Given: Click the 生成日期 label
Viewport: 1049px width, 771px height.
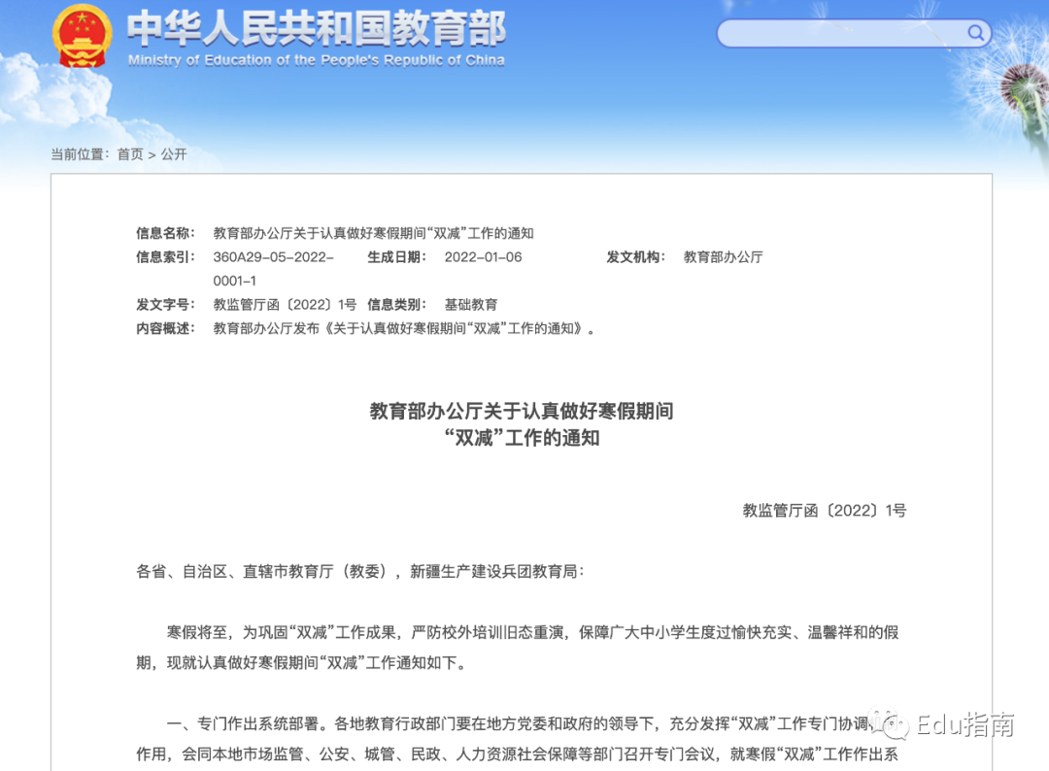Looking at the screenshot, I should [396, 257].
